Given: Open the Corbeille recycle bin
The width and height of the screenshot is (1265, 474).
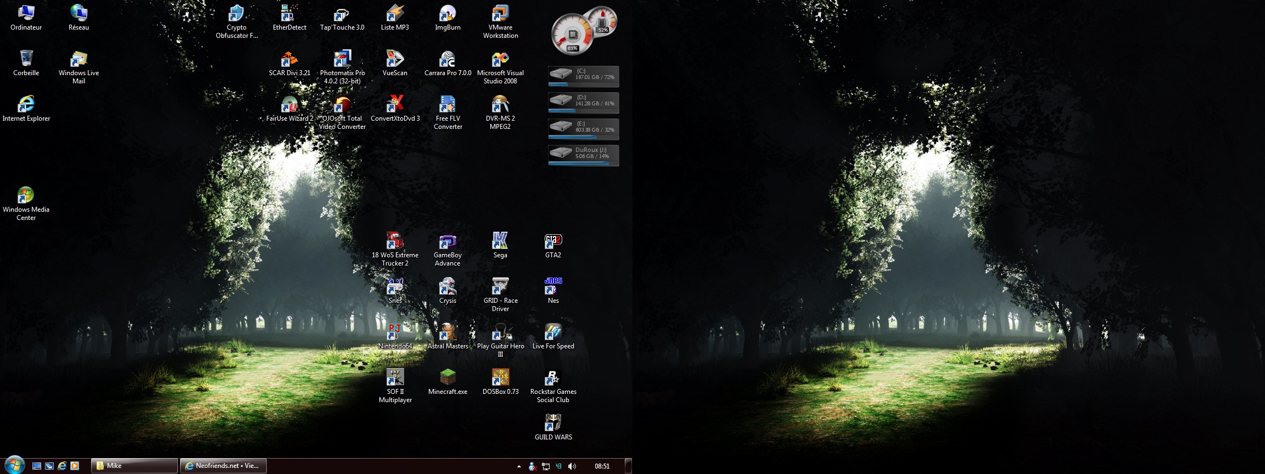Looking at the screenshot, I should click(x=26, y=59).
